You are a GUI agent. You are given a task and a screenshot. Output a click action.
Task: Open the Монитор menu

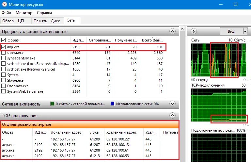(x=24, y=13)
